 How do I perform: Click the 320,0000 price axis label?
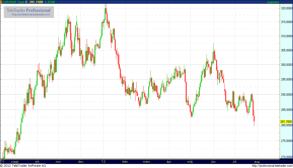(286, 8)
